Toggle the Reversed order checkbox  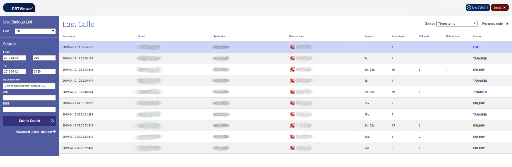(x=507, y=24)
